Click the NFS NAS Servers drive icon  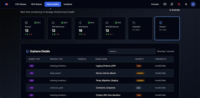107,23
